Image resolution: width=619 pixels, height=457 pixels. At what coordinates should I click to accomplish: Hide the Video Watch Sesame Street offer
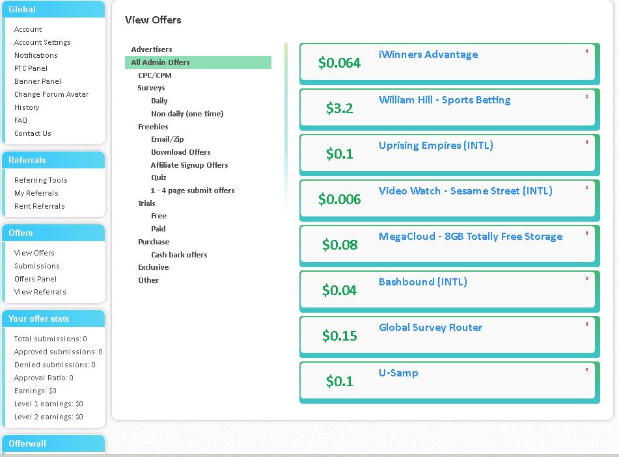pyautogui.click(x=586, y=188)
